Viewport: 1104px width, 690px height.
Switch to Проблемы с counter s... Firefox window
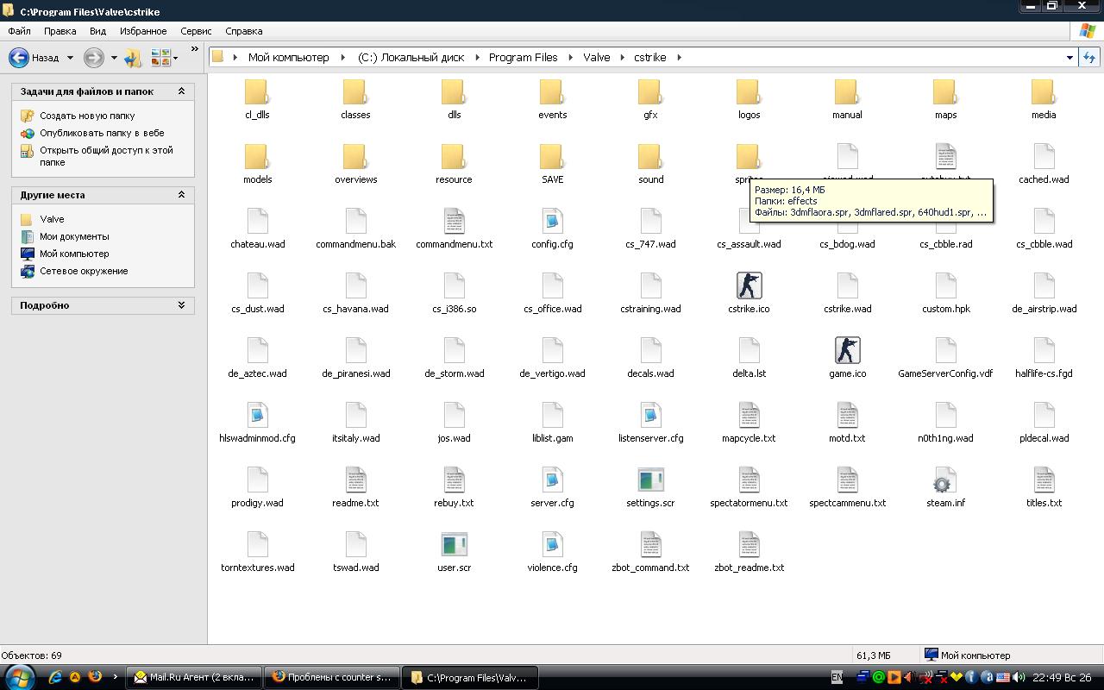(x=332, y=677)
